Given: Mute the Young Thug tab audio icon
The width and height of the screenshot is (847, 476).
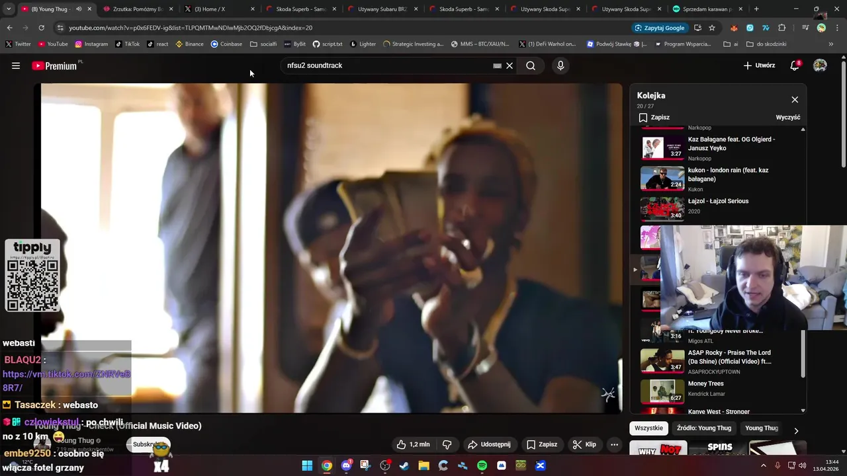Looking at the screenshot, I should coord(79,9).
